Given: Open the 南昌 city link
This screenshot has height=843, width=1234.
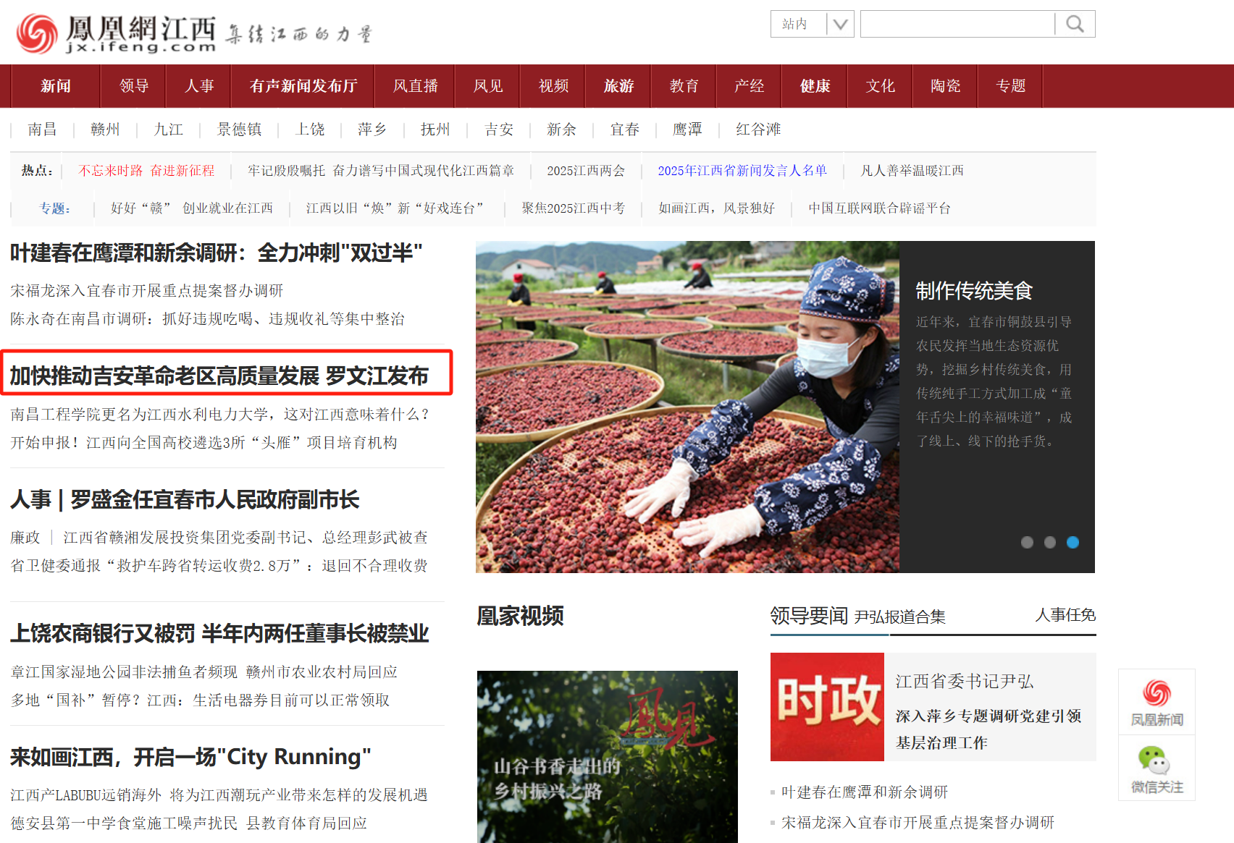Looking at the screenshot, I should click(42, 130).
